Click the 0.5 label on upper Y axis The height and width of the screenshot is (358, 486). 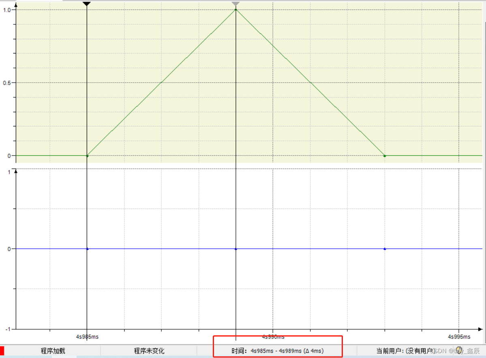point(7,83)
